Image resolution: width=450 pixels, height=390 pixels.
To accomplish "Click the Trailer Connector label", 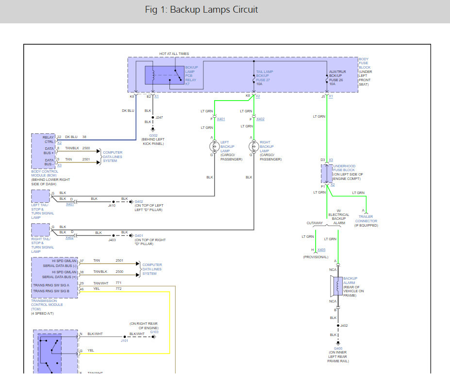I will (x=366, y=219).
